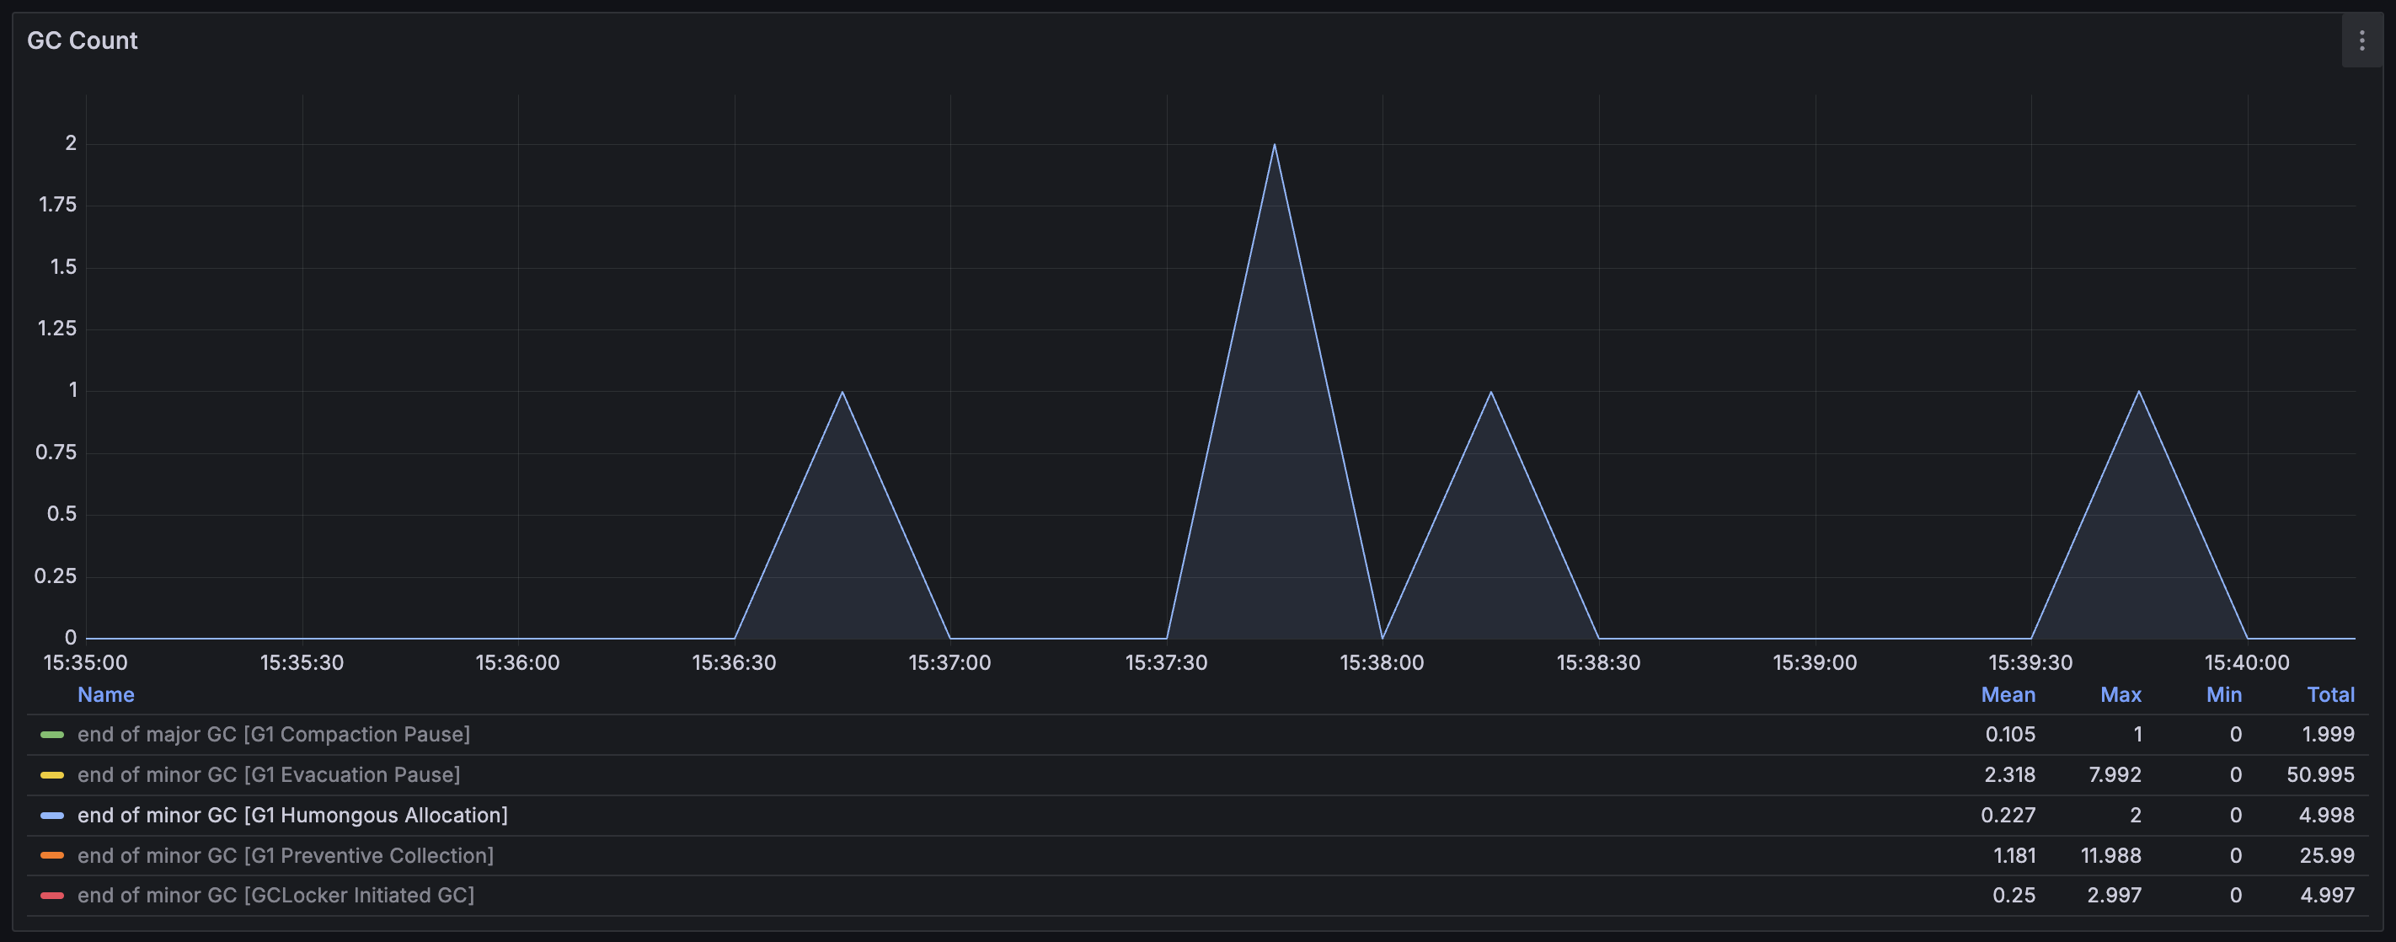Open blue color swatch for G1 Humongous Allocation
The width and height of the screenshot is (2396, 942).
pyautogui.click(x=52, y=816)
